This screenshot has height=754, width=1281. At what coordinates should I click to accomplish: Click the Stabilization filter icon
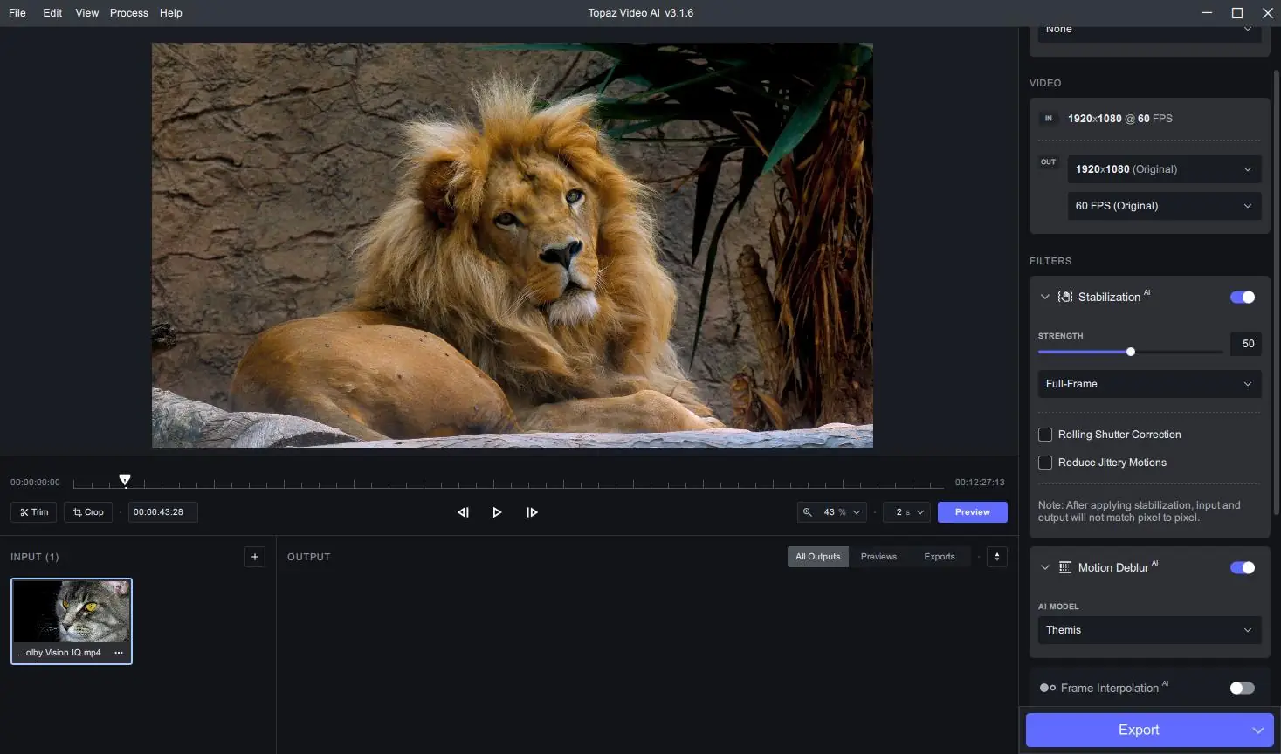click(1065, 297)
